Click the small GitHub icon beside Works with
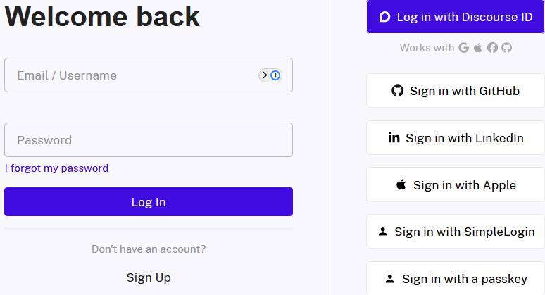This screenshot has width=545, height=295. click(x=506, y=48)
